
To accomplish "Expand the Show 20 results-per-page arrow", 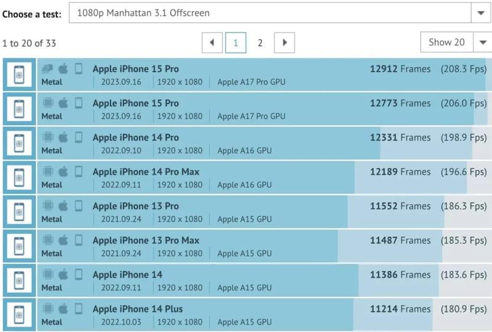I will [483, 42].
